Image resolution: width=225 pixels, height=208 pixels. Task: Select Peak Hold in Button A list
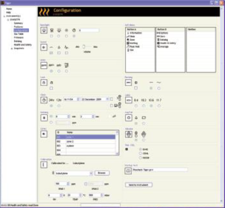pos(133,46)
